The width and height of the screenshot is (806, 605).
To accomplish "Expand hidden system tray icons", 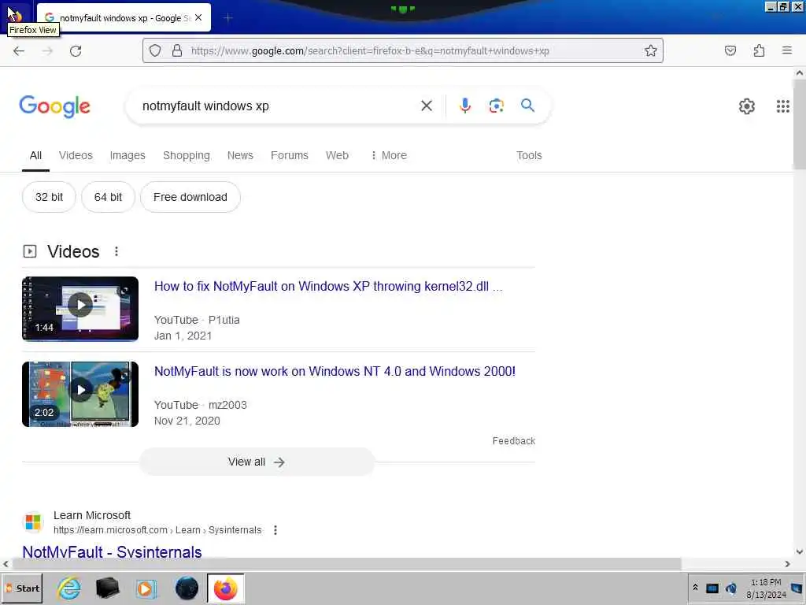I will 695,588.
